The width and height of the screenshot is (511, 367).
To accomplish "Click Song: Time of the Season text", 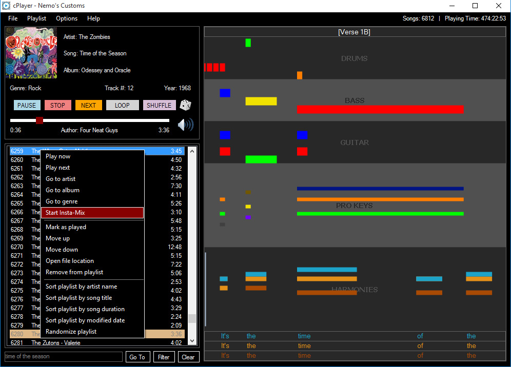I will 95,53.
